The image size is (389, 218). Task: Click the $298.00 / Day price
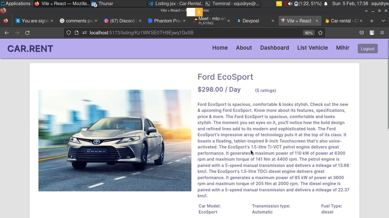click(x=219, y=90)
